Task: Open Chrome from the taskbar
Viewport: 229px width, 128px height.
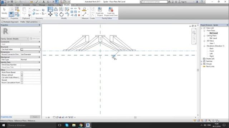Action: point(81,125)
